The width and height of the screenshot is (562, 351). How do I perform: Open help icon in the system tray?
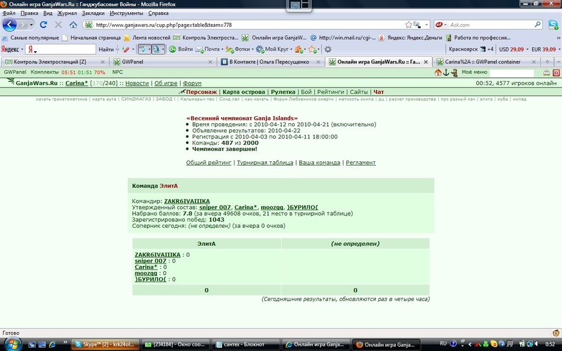(x=453, y=344)
